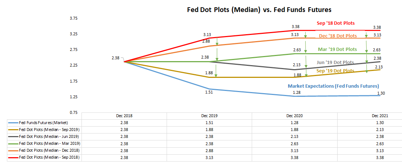Click the Dec 2018 column header in the table
This screenshot has height=163, width=402.
pyautogui.click(x=124, y=116)
